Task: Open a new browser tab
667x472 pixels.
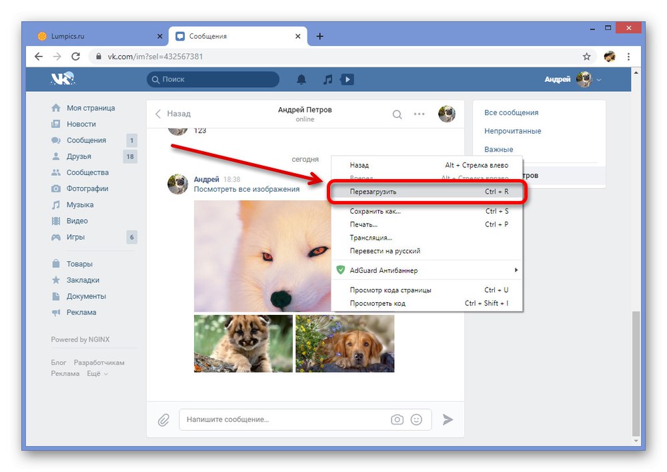Action: pos(320,37)
